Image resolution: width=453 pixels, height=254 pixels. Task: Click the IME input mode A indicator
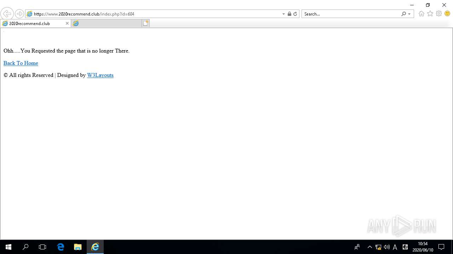(x=395, y=247)
